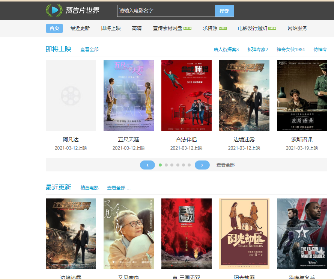The image size is (334, 280).
Task: Open the 拆弹专家2 quick link
Action: tap(257, 50)
